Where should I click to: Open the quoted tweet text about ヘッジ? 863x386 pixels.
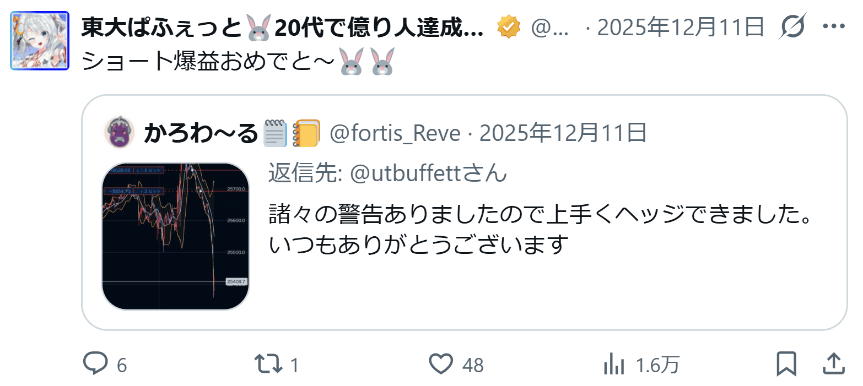coord(541,229)
